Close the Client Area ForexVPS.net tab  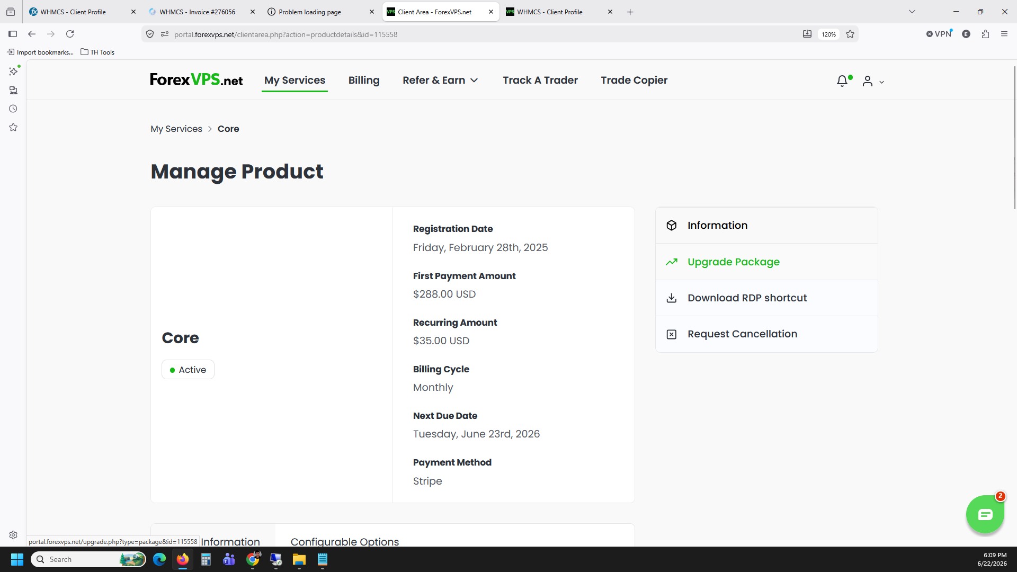pyautogui.click(x=490, y=12)
